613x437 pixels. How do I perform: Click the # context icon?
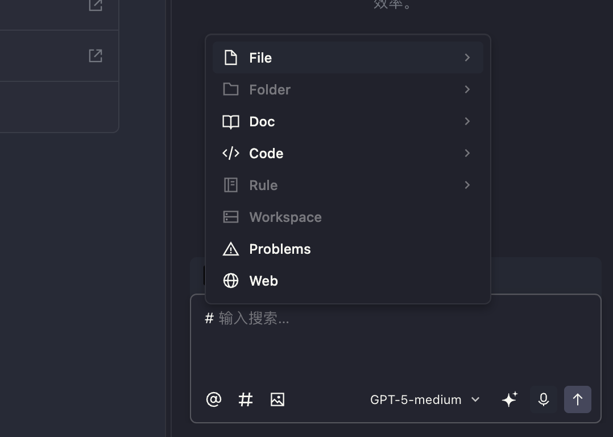(245, 399)
